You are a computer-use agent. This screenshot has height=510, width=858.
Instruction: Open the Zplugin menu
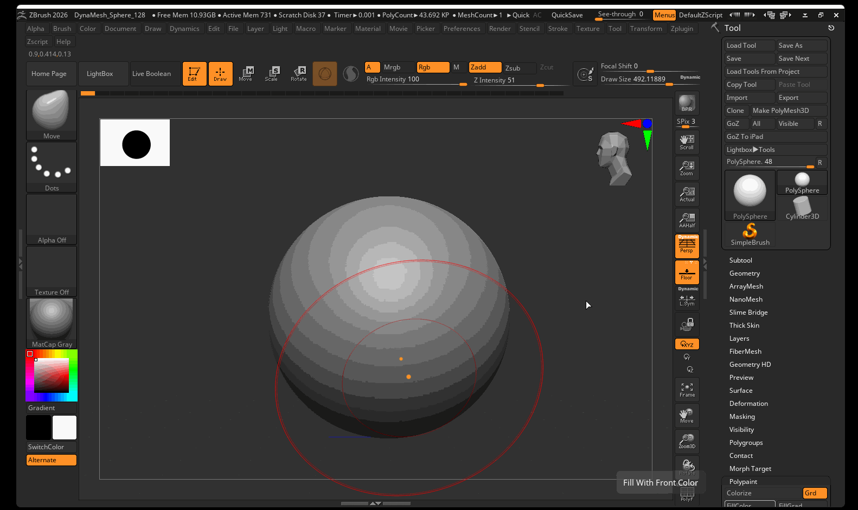click(x=682, y=29)
